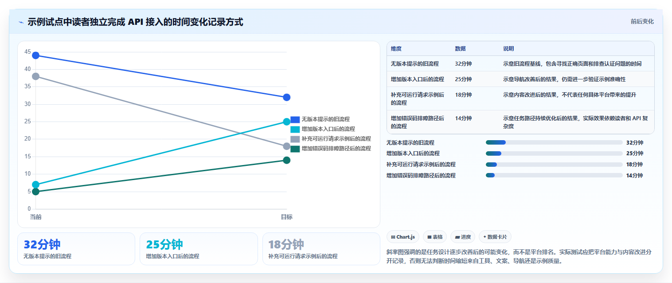The image size is (672, 283).
Task: Open the 32分钟 stat card
Action: tap(76, 249)
